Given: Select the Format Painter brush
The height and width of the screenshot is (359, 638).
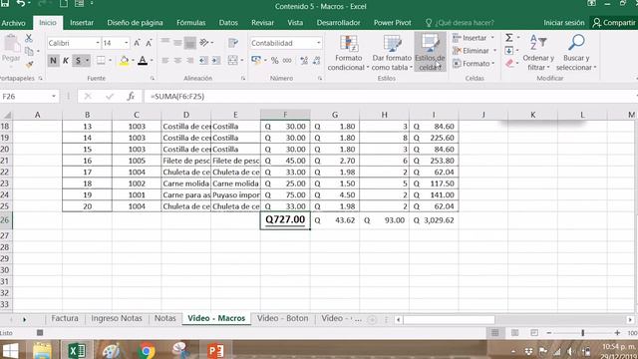Looking at the screenshot, I should (x=29, y=64).
